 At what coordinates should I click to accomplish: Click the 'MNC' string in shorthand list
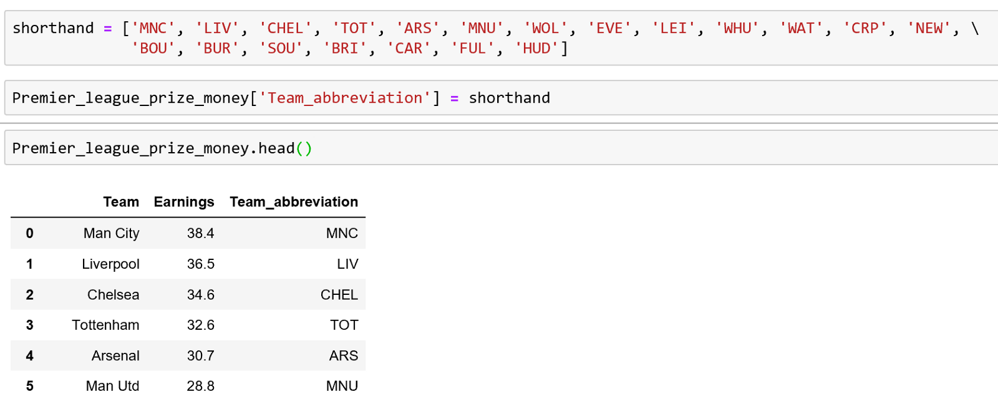[153, 29]
